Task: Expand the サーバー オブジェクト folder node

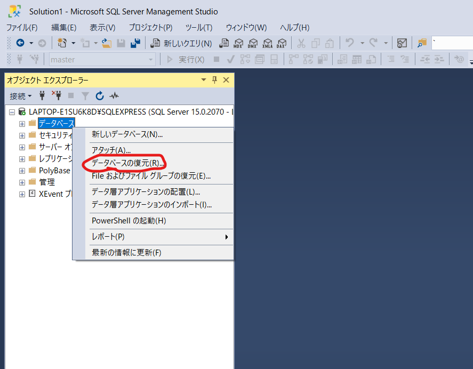Action: (x=22, y=147)
